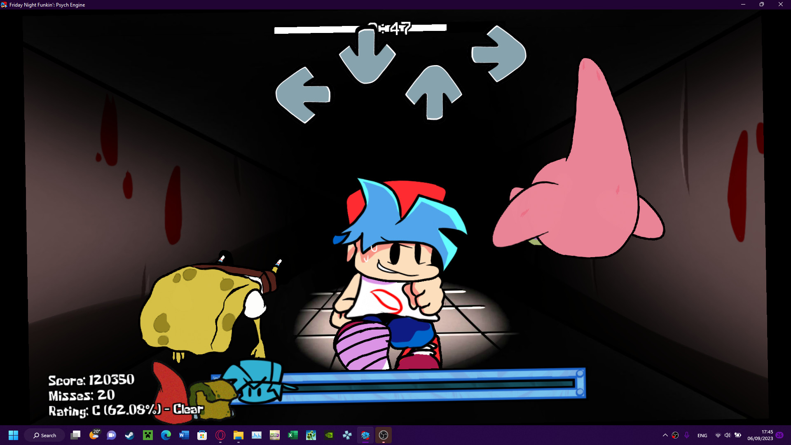Open the notification count badge
Image resolution: width=791 pixels, height=445 pixels.
point(779,435)
